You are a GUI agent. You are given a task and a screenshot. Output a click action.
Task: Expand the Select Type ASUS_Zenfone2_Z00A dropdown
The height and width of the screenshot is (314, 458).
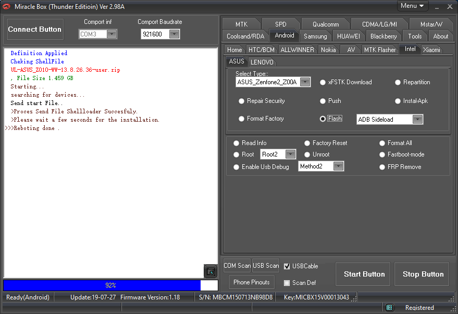pos(305,82)
